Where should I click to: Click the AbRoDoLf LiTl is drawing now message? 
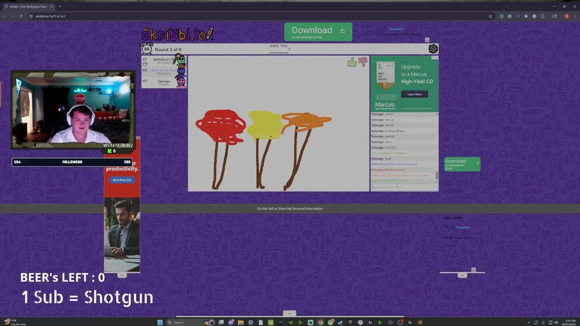point(395,164)
